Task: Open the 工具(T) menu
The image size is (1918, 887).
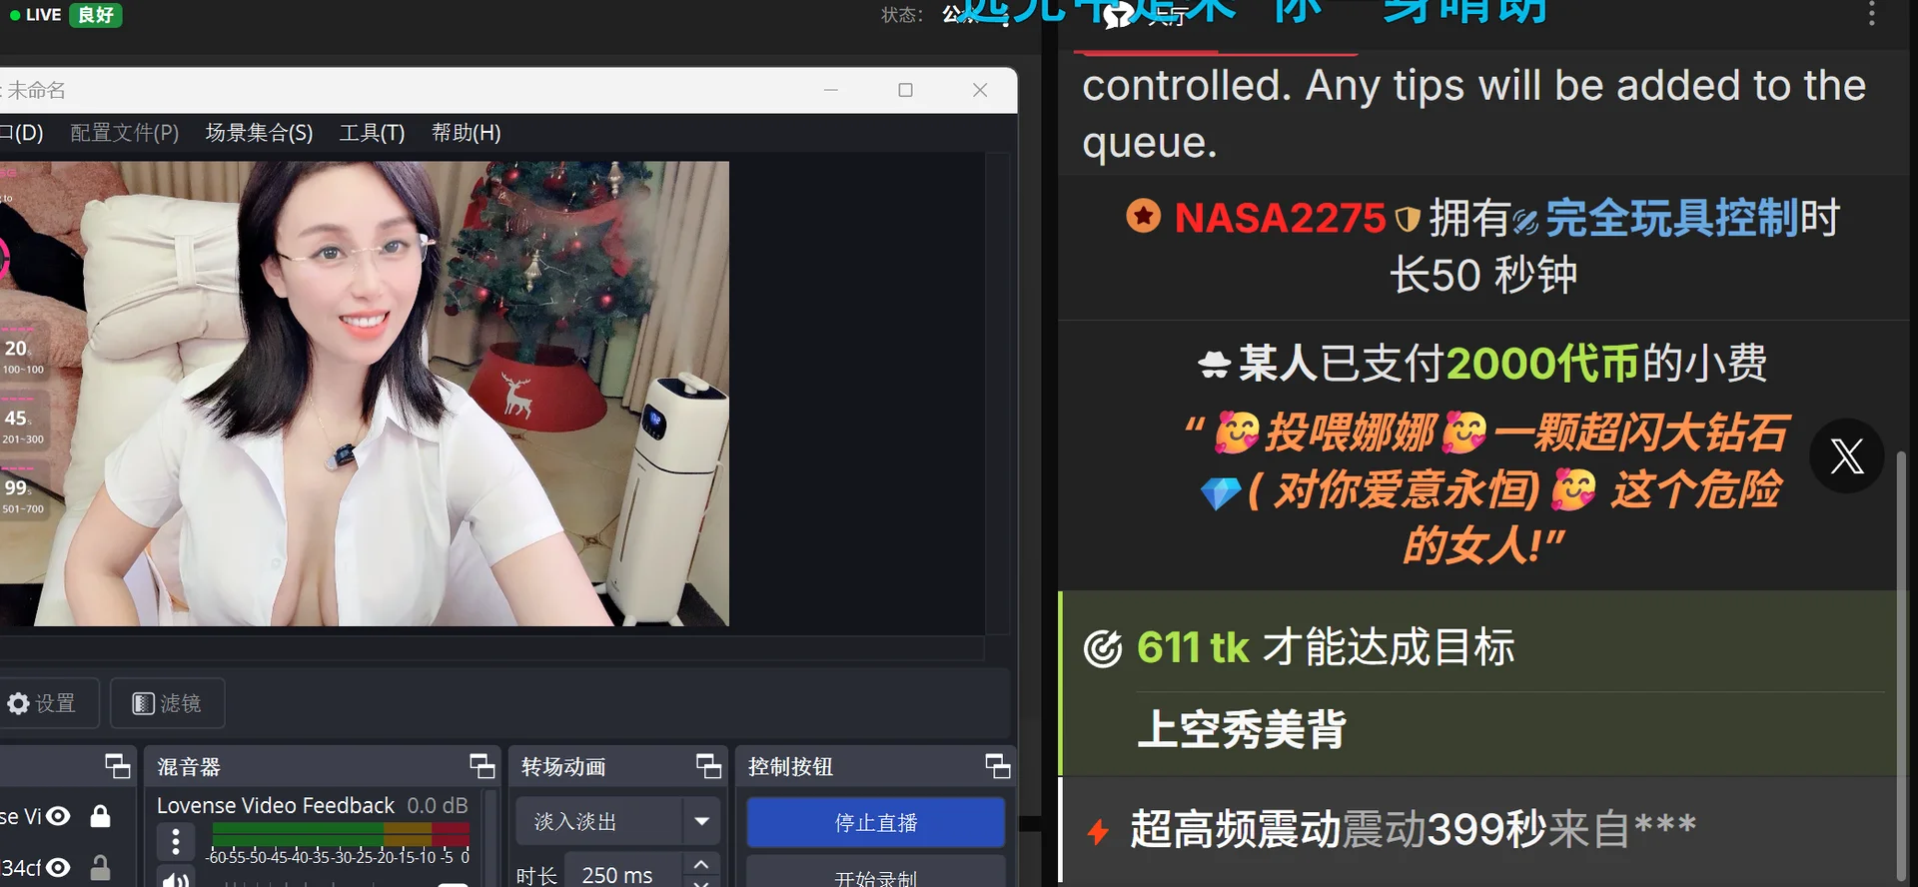Action: pyautogui.click(x=372, y=133)
